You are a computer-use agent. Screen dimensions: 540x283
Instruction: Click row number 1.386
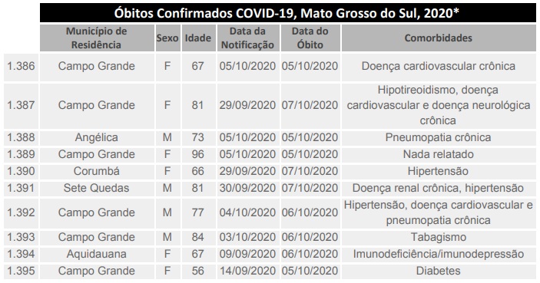(21, 66)
